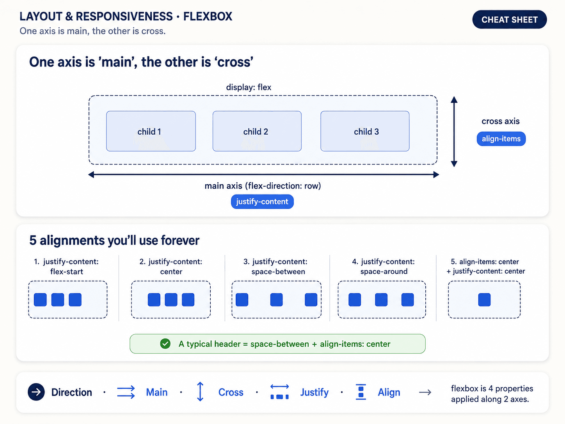Click the green checkmark icon
Viewport: 565px width, 424px height.
165,344
